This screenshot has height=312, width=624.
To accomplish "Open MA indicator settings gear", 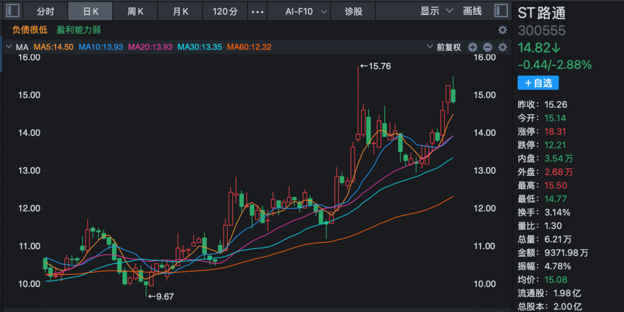I will pyautogui.click(x=502, y=47).
